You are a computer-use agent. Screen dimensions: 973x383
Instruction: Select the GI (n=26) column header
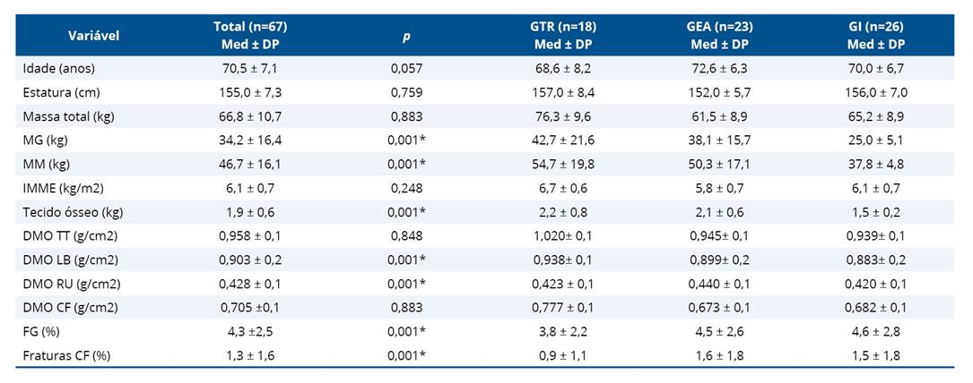coord(875,36)
